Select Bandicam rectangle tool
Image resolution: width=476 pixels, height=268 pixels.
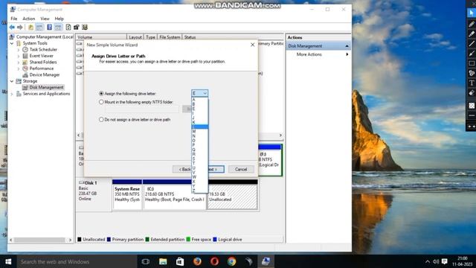coord(472,63)
